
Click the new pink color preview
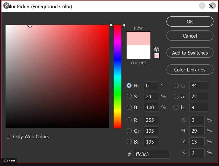(139, 38)
